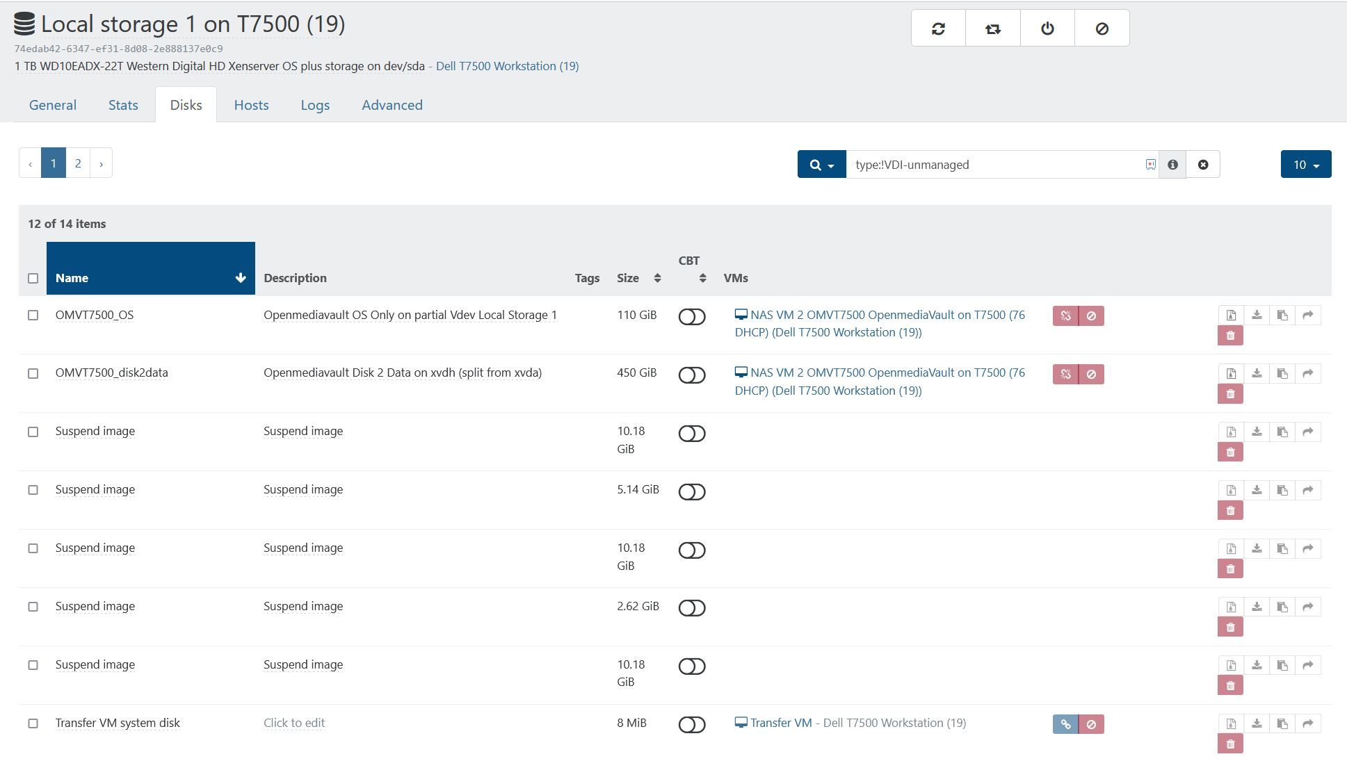Click the storage title 'Local storage 1 on T7500 (19)'
Image resolution: width=1347 pixels, height=761 pixels.
(193, 24)
